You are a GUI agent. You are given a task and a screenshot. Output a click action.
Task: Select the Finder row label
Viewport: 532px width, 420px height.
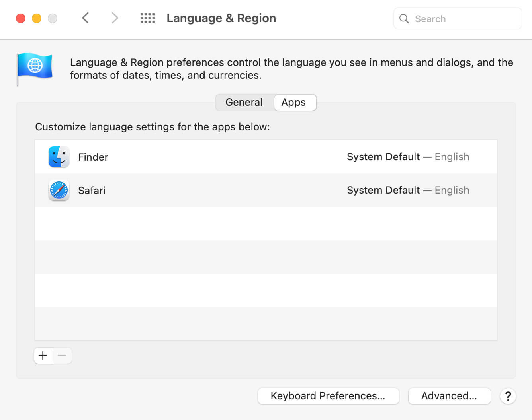coord(93,157)
